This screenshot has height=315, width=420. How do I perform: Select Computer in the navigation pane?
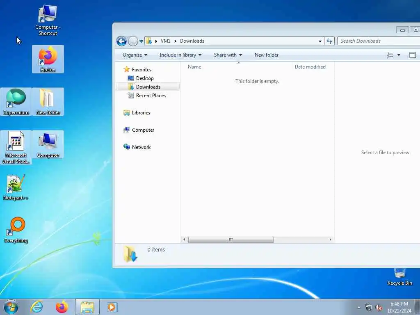click(x=143, y=130)
